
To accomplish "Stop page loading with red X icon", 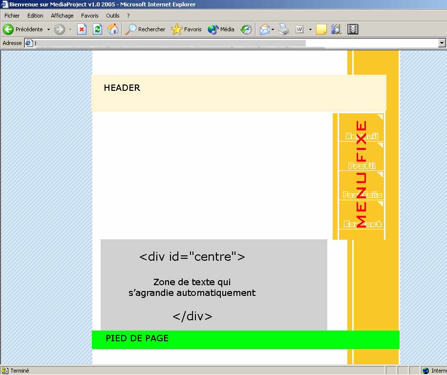I will click(82, 29).
